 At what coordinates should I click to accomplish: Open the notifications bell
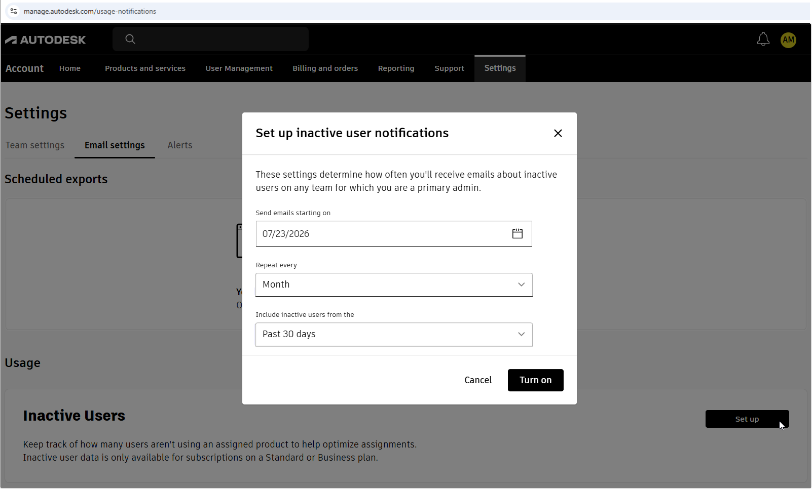[763, 39]
